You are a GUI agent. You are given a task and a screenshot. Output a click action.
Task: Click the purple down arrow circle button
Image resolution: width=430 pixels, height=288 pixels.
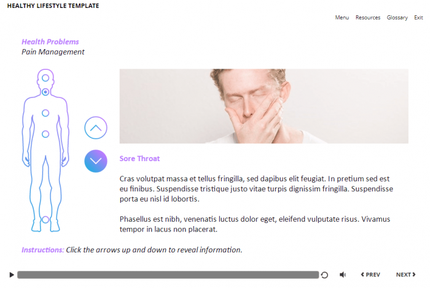pos(96,161)
